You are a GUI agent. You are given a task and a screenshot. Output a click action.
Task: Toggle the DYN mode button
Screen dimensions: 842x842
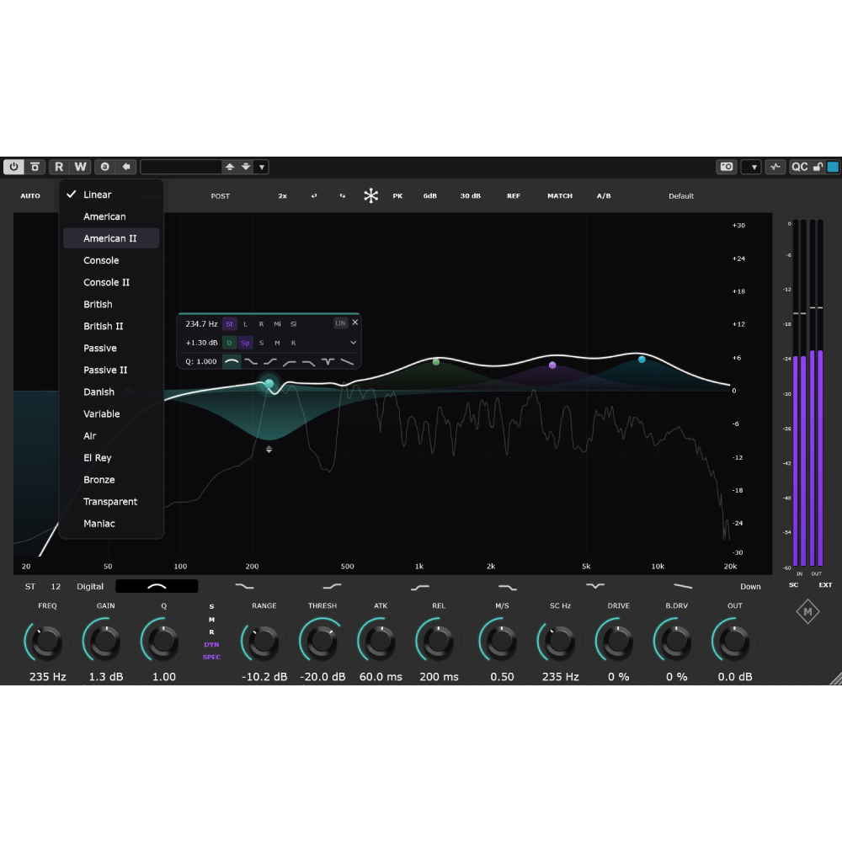point(211,644)
